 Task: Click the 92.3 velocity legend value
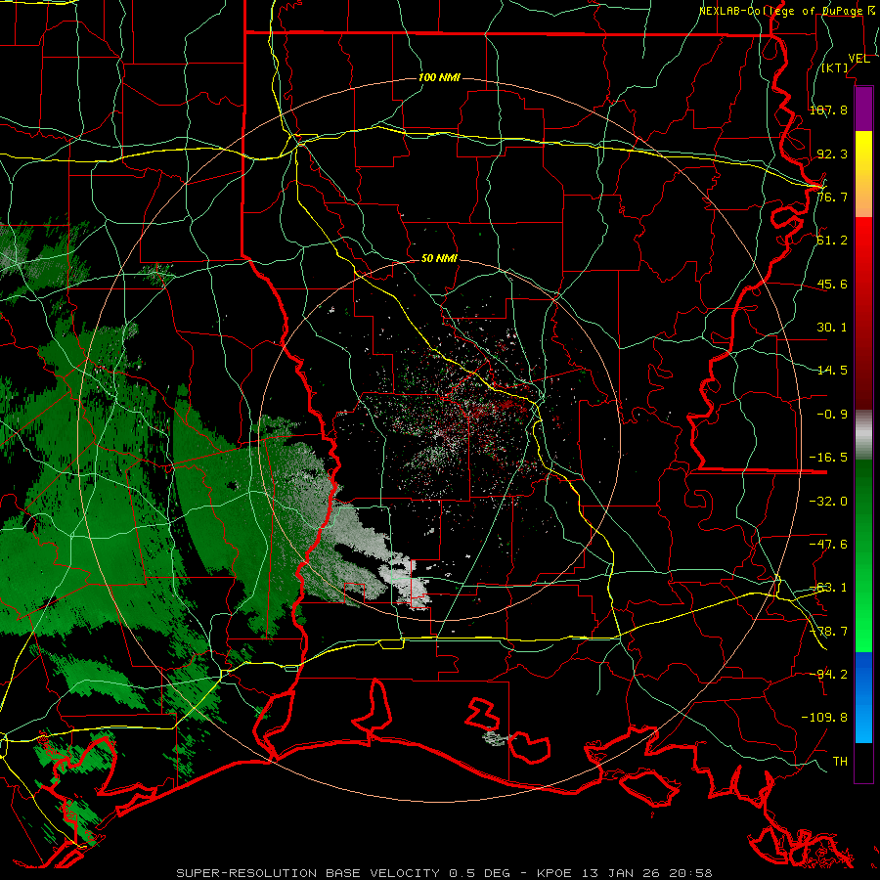coord(832,154)
